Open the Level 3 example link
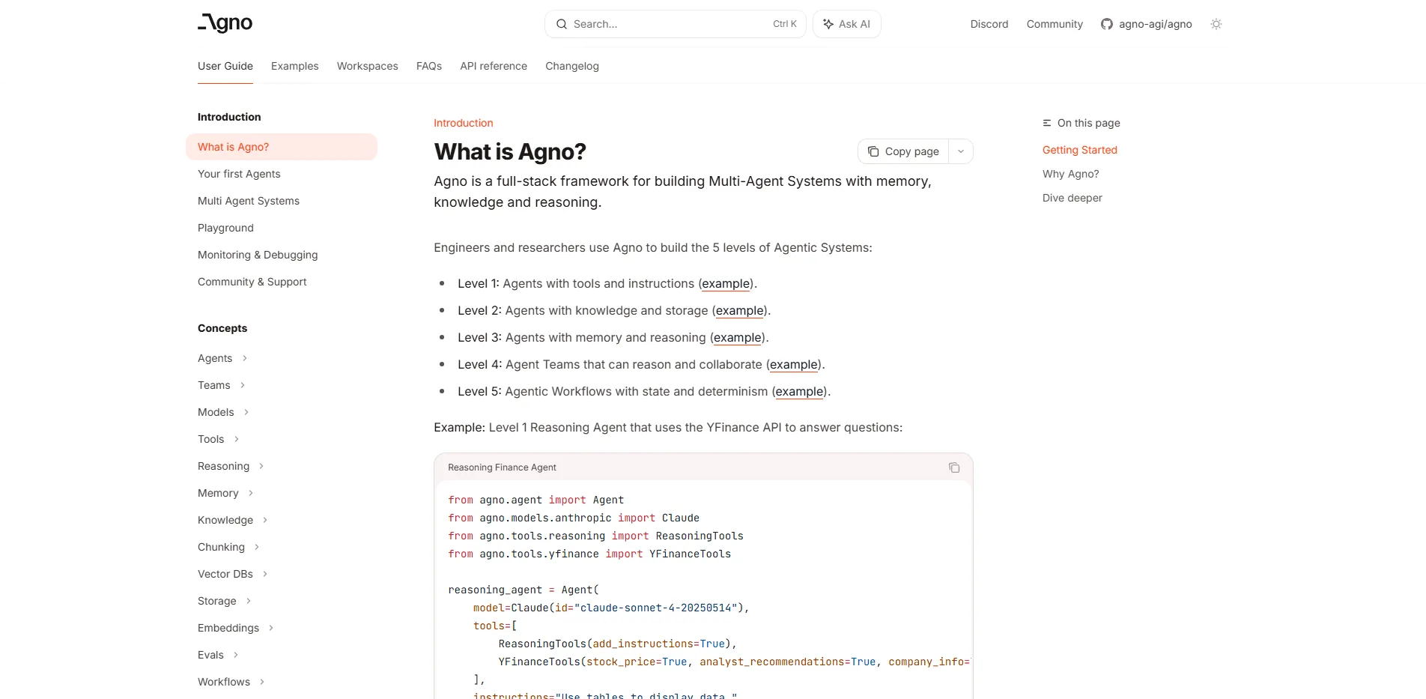The image size is (1426, 699). click(738, 338)
